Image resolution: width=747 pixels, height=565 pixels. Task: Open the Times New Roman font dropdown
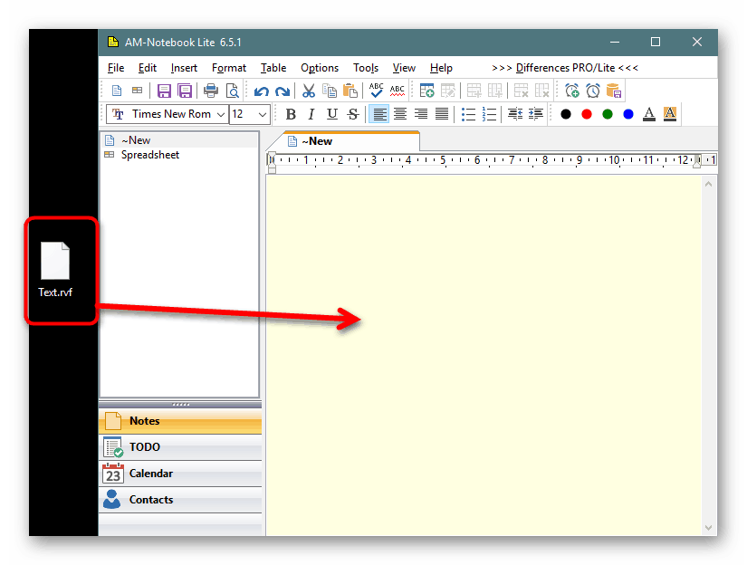tap(221, 114)
